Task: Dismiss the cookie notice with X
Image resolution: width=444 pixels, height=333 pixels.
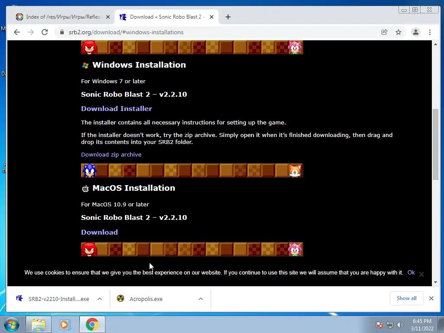Action: (x=421, y=274)
